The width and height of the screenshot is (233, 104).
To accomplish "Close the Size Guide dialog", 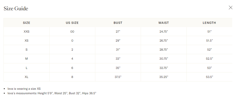I will (x=230, y=8).
